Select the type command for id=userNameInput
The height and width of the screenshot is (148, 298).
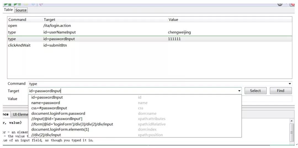tap(12, 32)
